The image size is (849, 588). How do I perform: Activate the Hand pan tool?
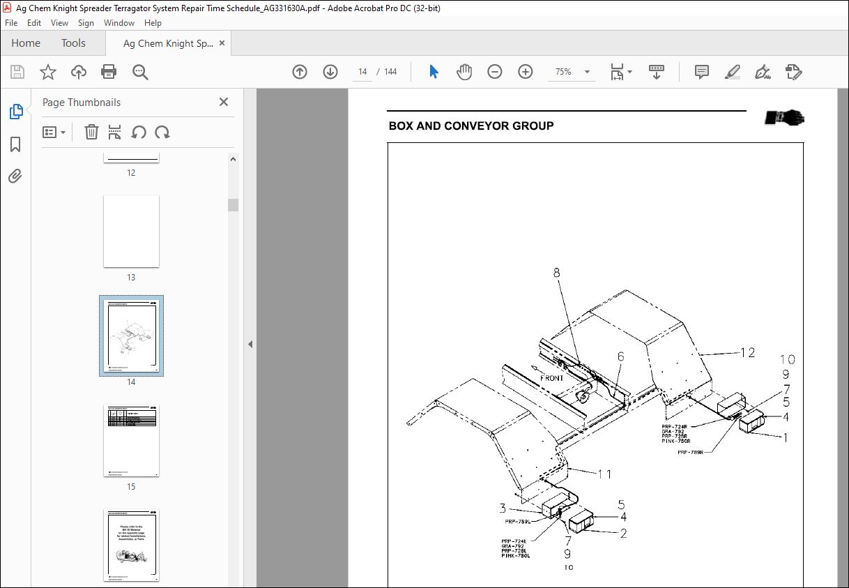click(x=464, y=72)
